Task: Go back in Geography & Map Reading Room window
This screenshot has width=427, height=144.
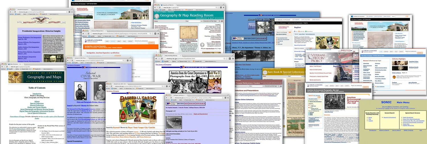Action: (x=155, y=7)
